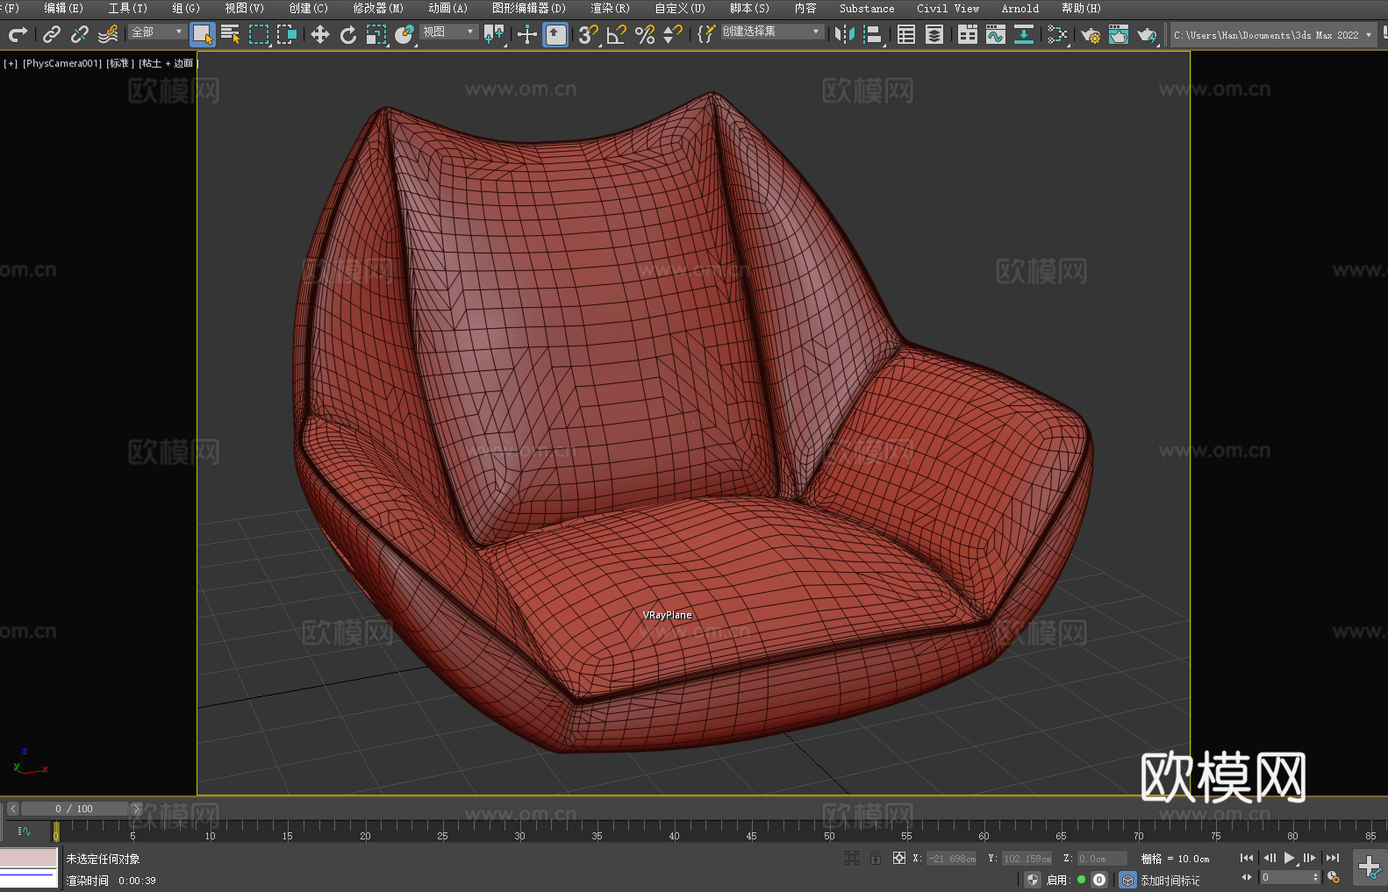Viewport: 1388px width, 892px height.
Task: Toggle Window/Crossing selection mode
Action: [287, 34]
